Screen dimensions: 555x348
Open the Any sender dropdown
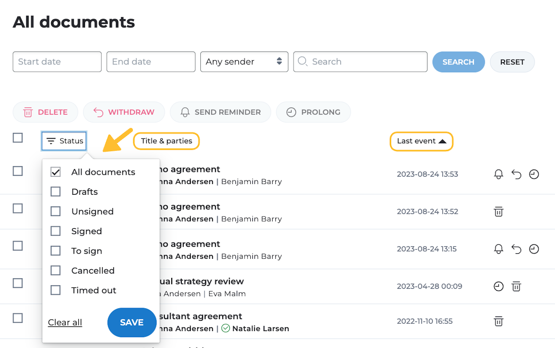click(244, 61)
